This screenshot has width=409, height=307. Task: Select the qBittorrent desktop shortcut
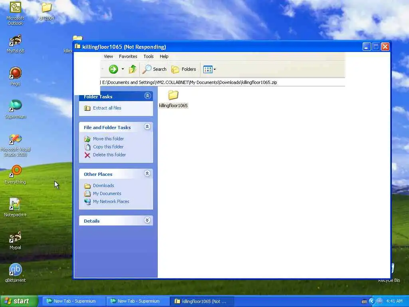coord(16,273)
